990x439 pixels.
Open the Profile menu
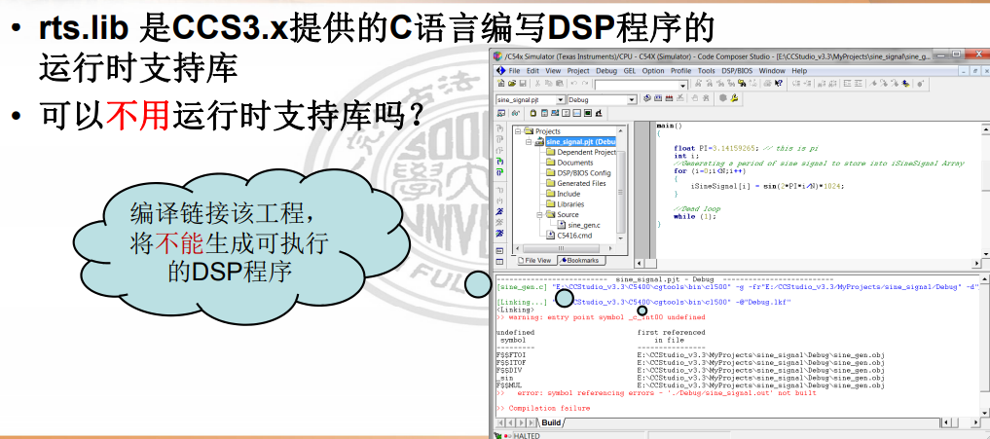point(680,71)
